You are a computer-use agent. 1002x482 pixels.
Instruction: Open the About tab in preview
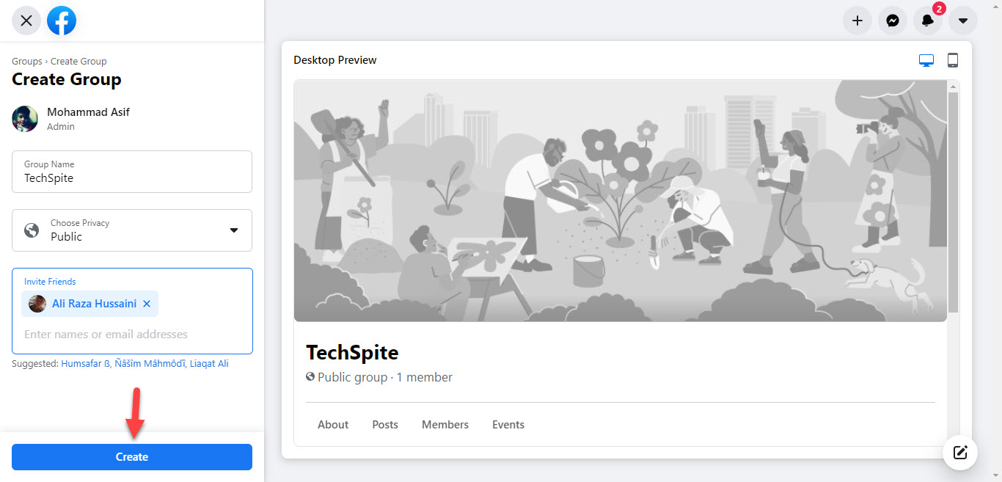[333, 425]
